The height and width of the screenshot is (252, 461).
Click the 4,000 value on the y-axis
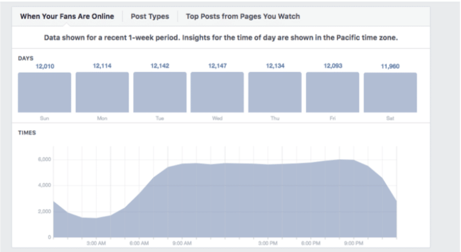coord(45,185)
